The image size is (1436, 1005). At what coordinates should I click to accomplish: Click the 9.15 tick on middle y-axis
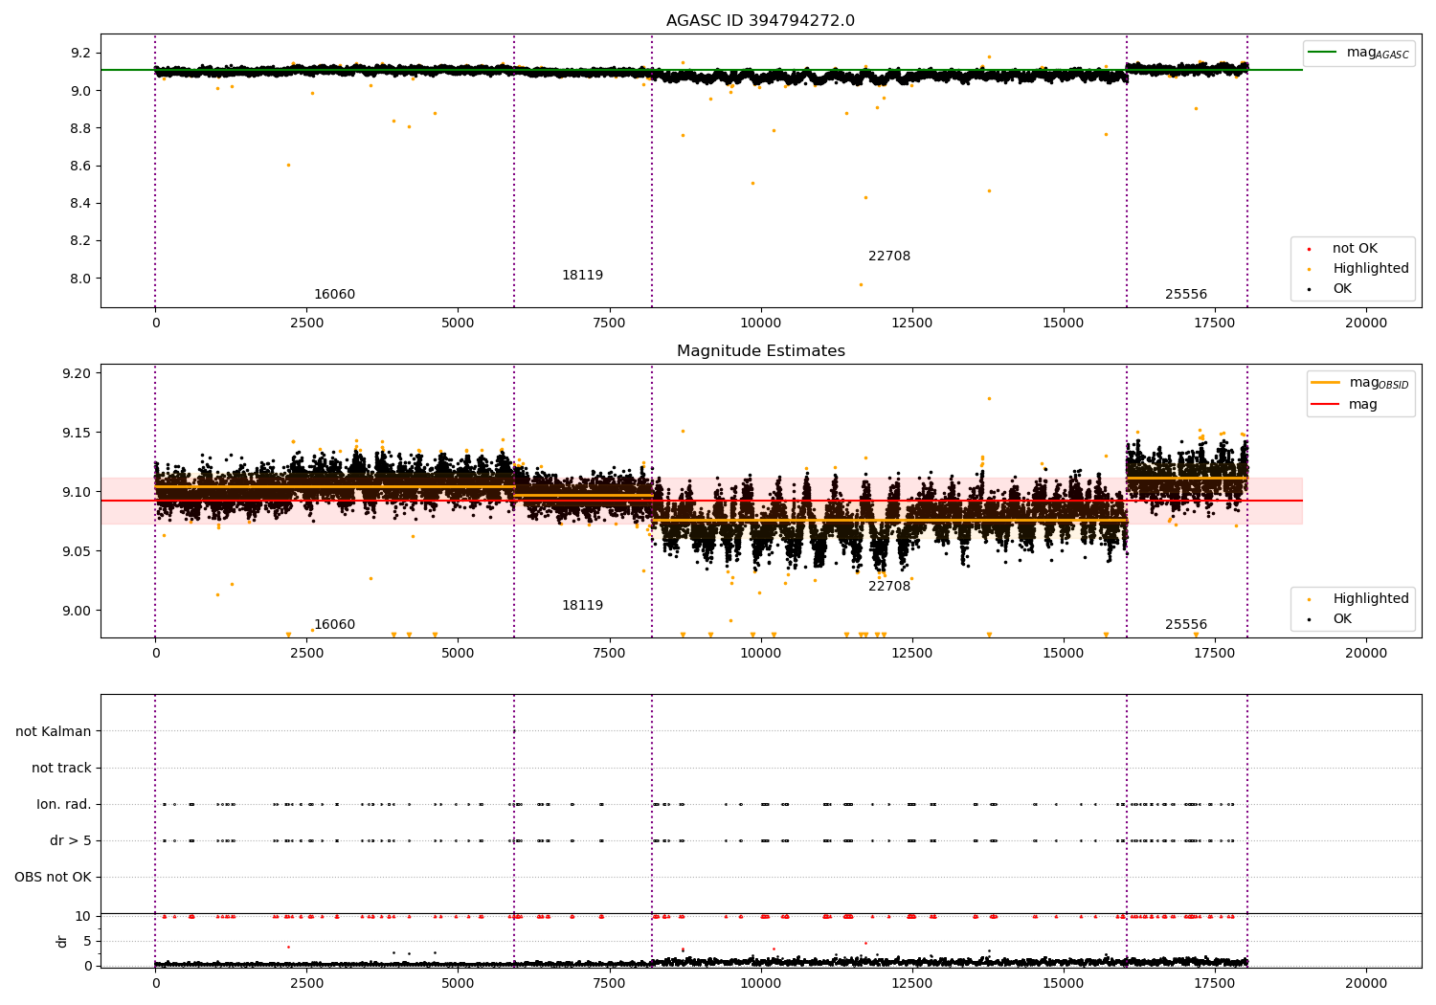(77, 434)
